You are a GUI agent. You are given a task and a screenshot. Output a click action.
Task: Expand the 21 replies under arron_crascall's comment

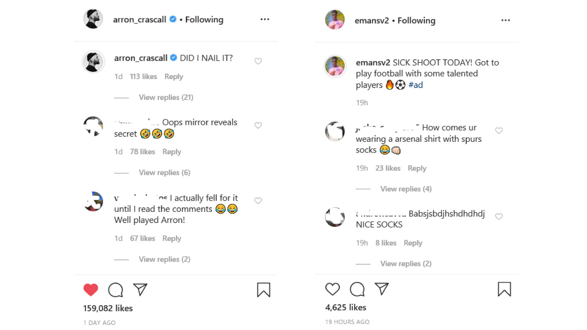tap(166, 97)
